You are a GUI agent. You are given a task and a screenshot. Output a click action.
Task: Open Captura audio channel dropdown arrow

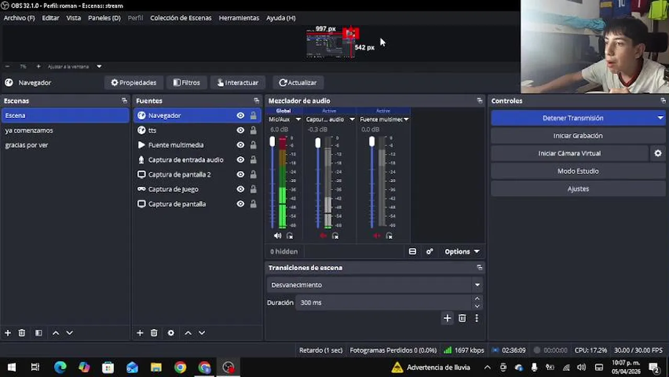point(352,119)
